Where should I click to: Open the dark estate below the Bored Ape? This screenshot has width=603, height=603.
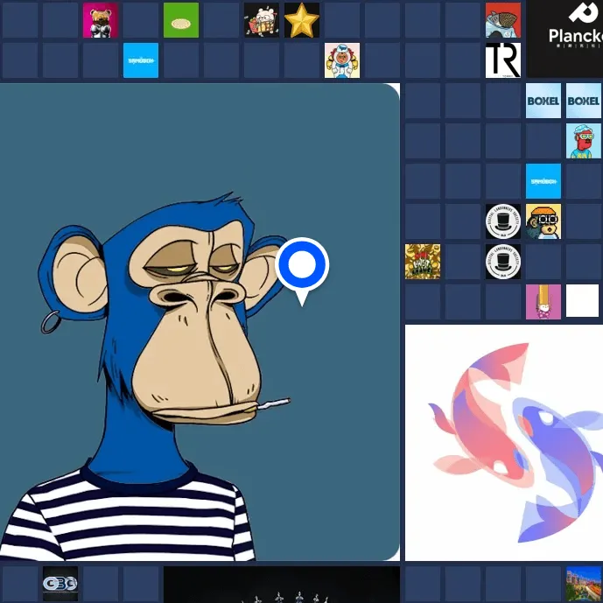282,585
